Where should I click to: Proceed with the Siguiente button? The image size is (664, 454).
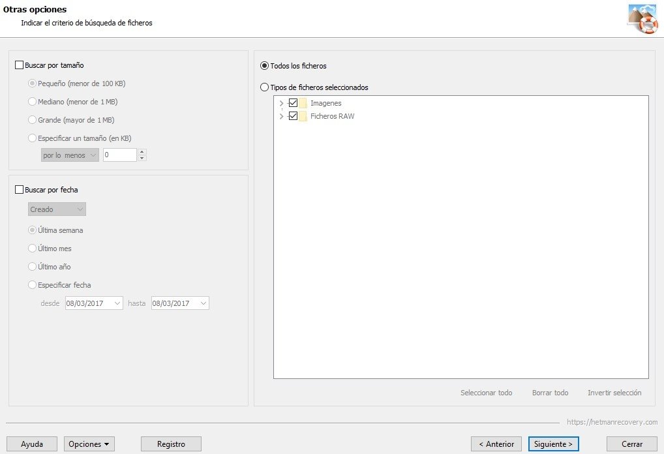tap(554, 444)
